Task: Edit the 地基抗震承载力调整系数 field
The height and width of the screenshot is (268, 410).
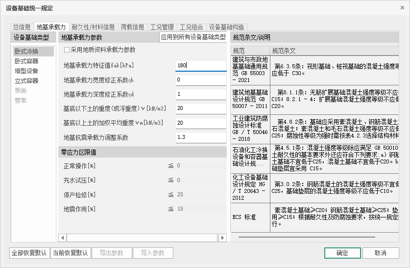Action: click(x=201, y=137)
